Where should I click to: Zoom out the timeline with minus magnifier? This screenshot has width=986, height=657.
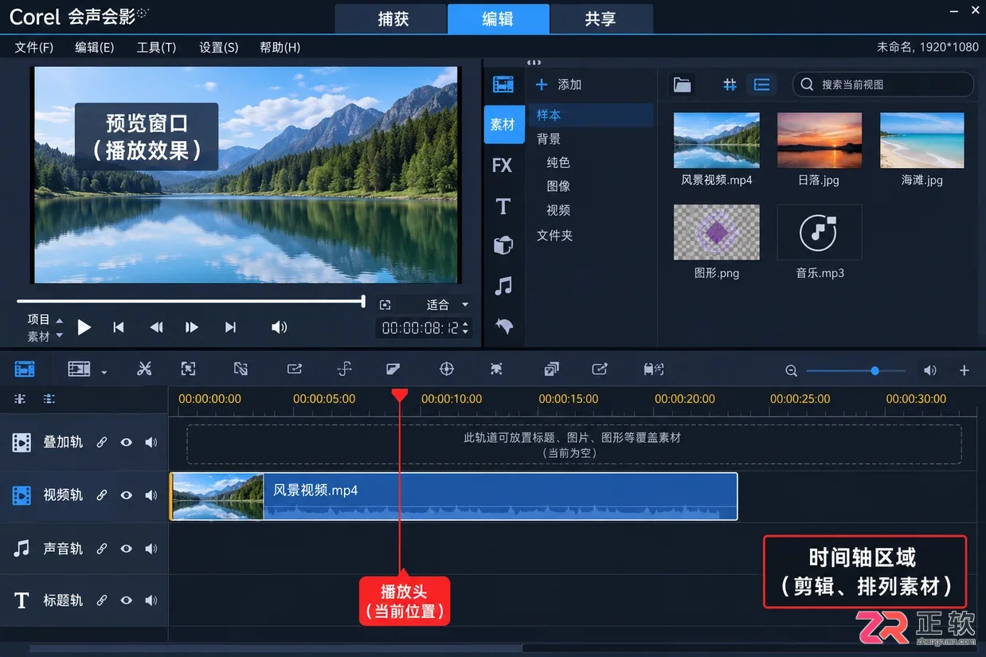(791, 370)
